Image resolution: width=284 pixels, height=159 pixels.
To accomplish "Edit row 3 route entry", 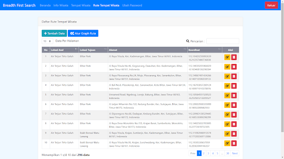I will pyautogui.click(x=227, y=76).
